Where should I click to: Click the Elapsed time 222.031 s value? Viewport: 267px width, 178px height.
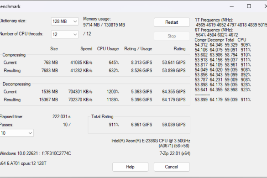(x=62, y=117)
